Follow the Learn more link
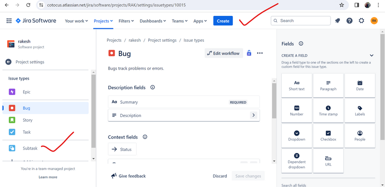The width and height of the screenshot is (385, 187). 48,177
